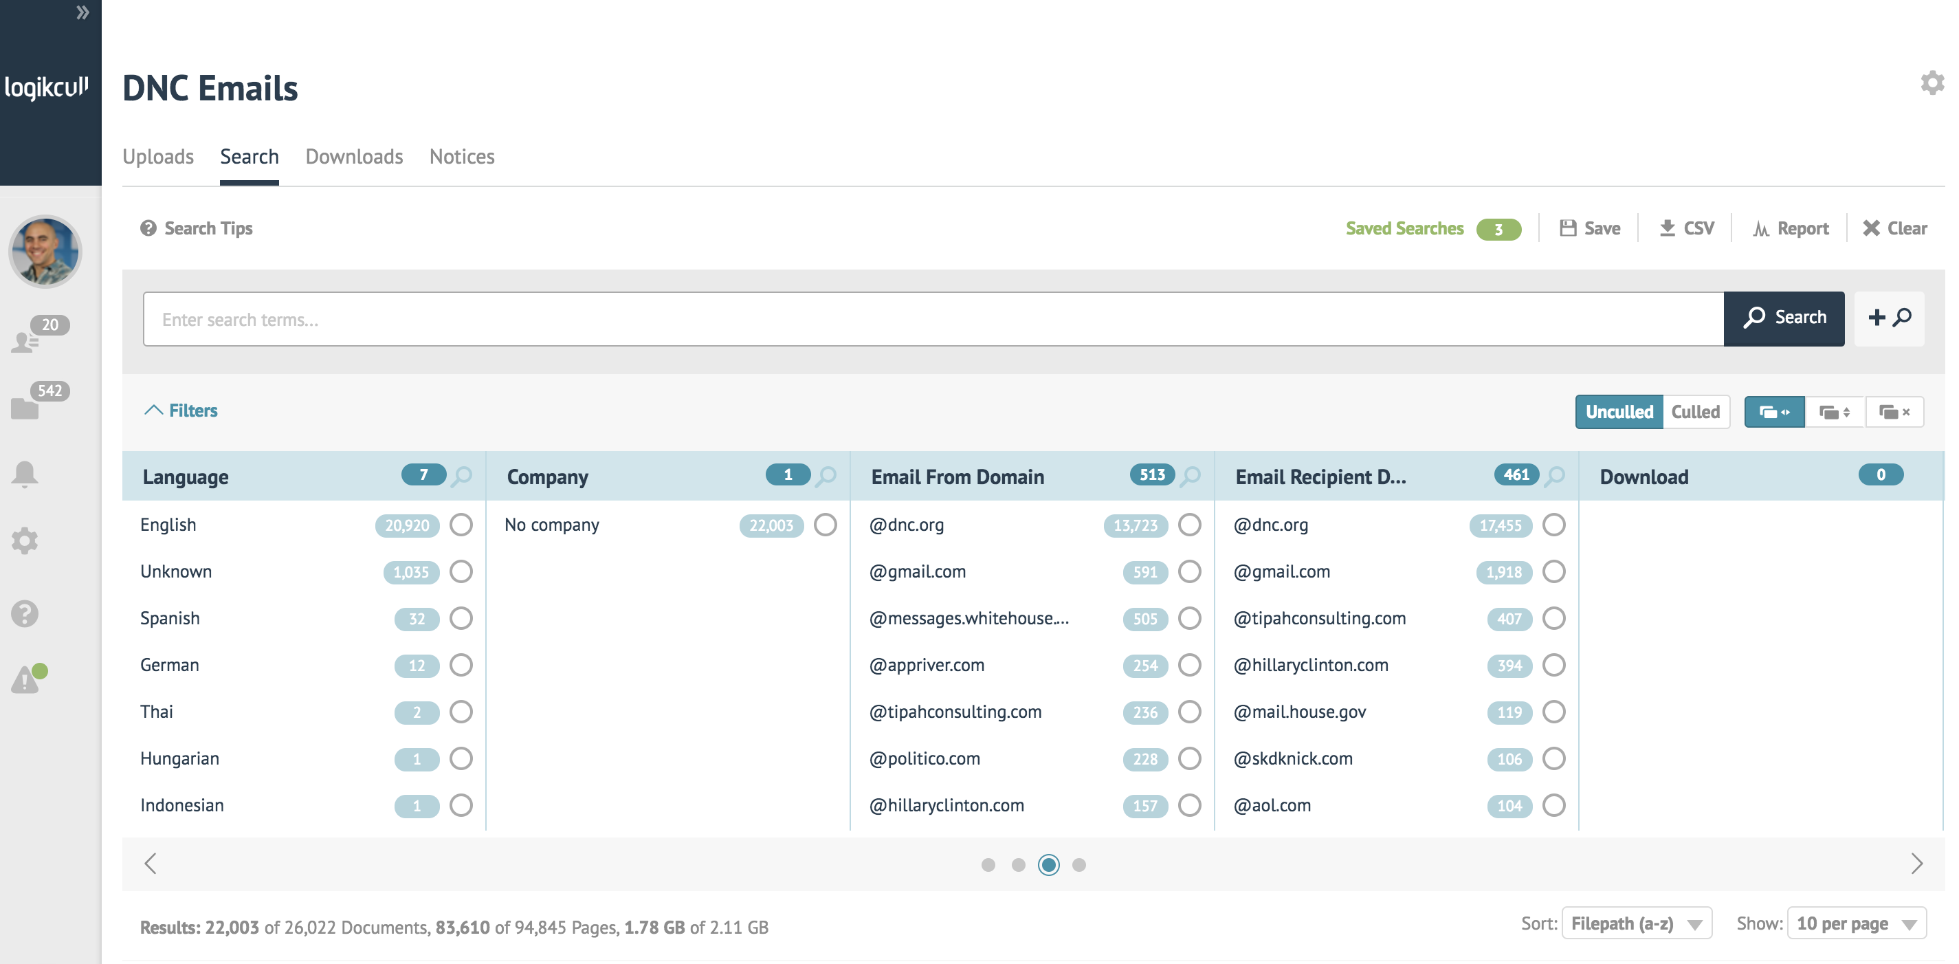Image resolution: width=1959 pixels, height=964 pixels.
Task: Select the English language filter radio
Action: 461,524
